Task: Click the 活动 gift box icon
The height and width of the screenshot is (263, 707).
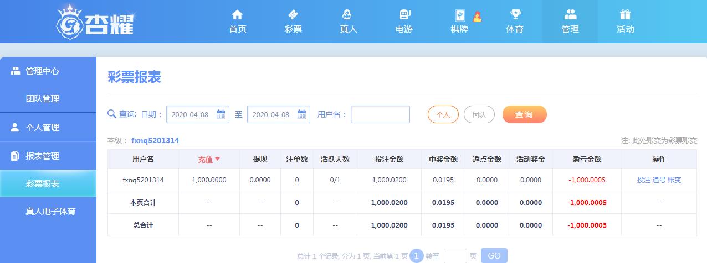Action: coord(625,15)
